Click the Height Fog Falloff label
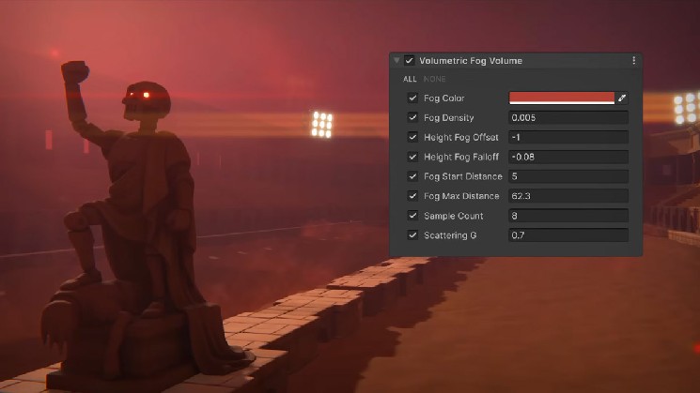 (x=461, y=157)
